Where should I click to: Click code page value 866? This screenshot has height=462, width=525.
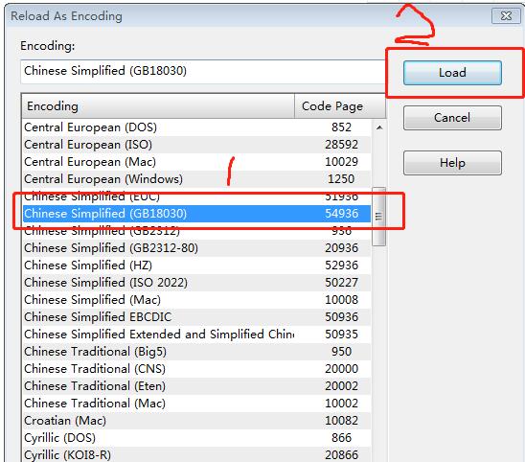(341, 438)
